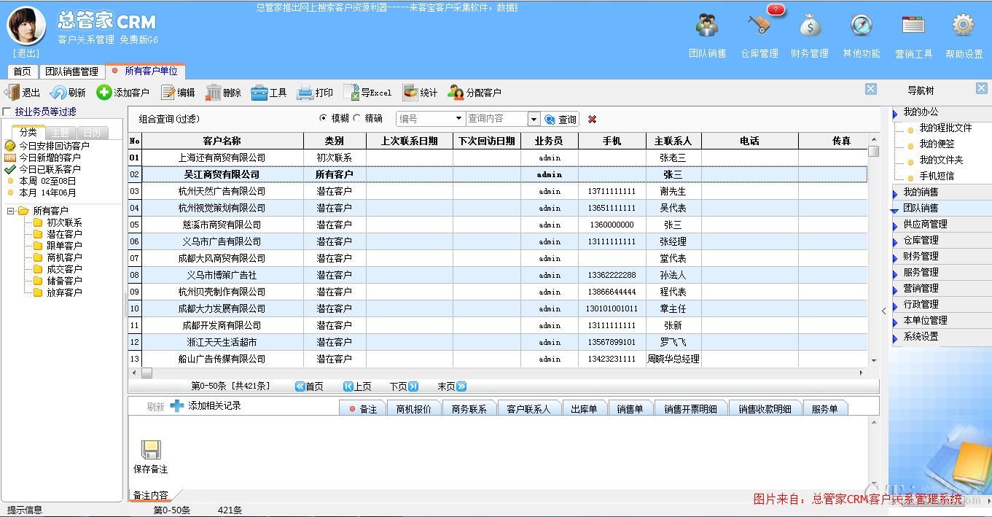Screen dimensions: 992x517
Task: Switch to the 团队销售管理 tab
Action: coord(71,71)
